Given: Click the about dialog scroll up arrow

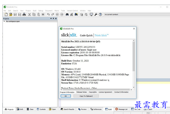Looking at the screenshot, I should 134,41.
